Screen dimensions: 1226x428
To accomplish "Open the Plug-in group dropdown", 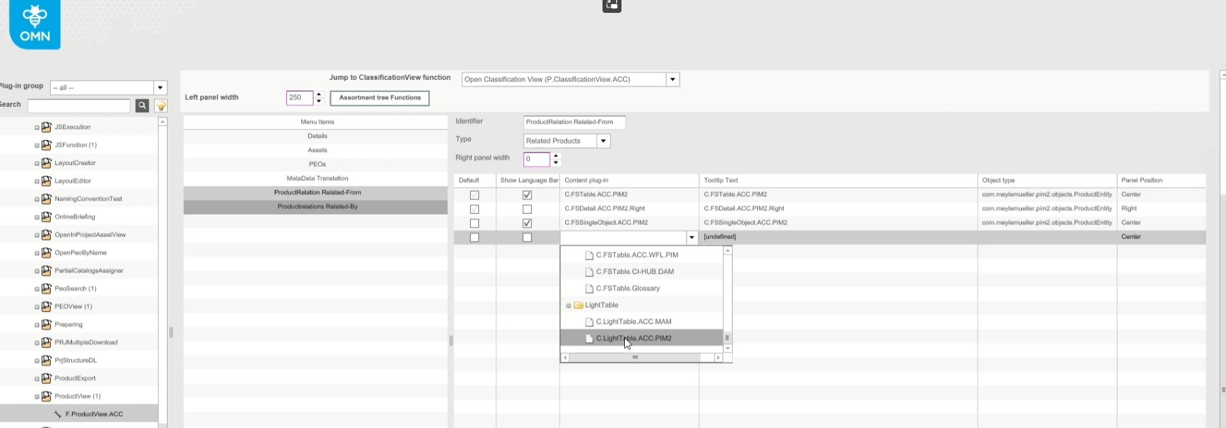I will click(160, 88).
